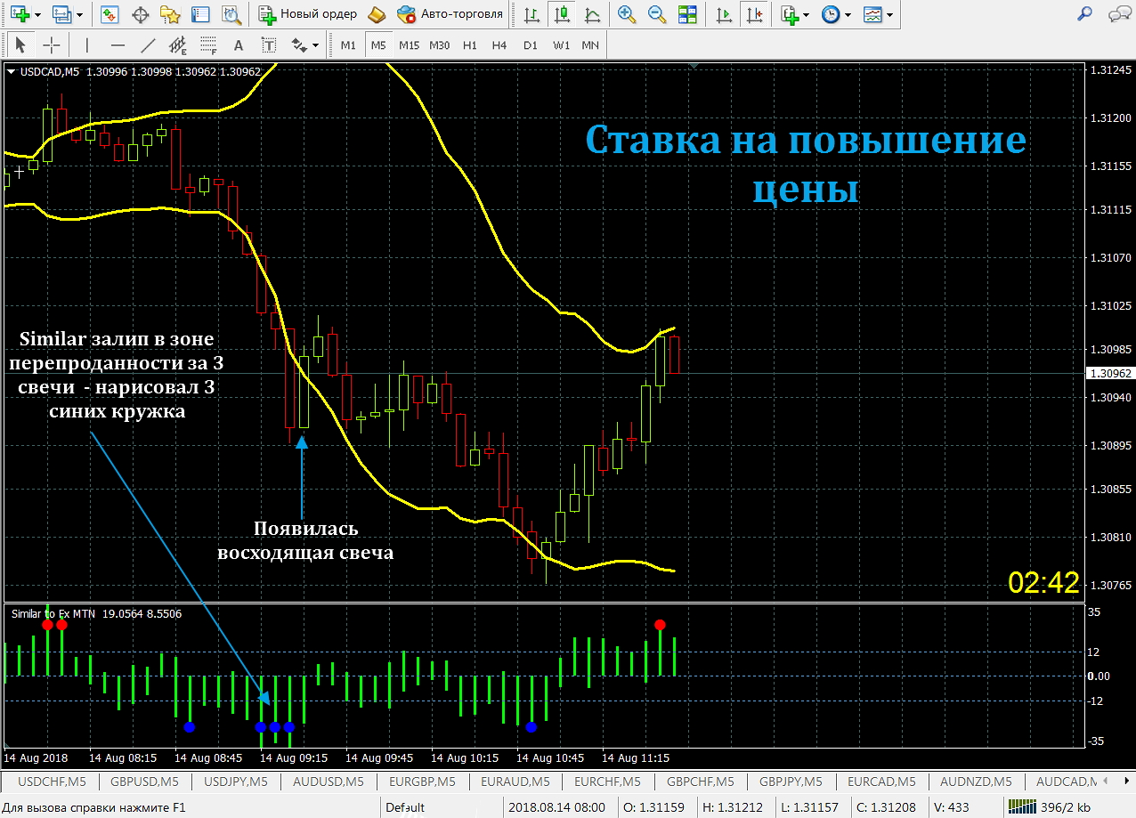
Task: Switch to the EURGBP,M5 chart tab
Action: [422, 782]
